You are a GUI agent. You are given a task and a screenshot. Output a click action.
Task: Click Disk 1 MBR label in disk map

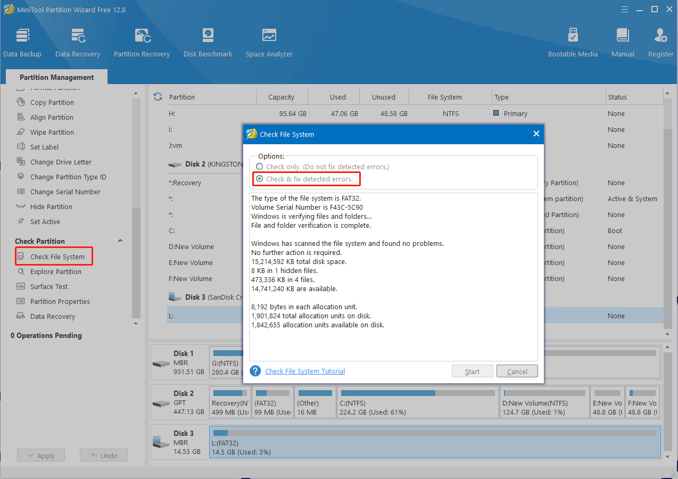pyautogui.click(x=180, y=362)
